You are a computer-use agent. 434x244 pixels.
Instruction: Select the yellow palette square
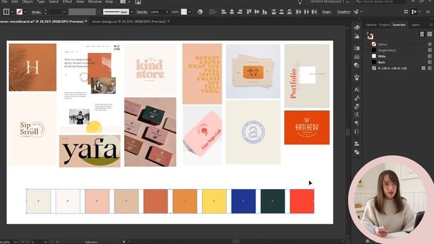pos(214,201)
